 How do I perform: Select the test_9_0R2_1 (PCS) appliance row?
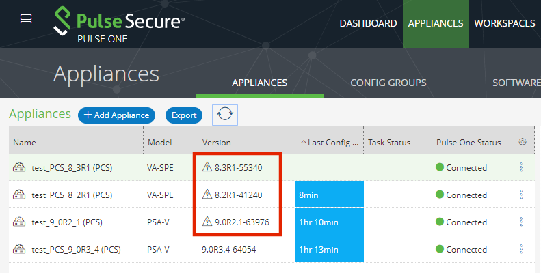(272, 222)
